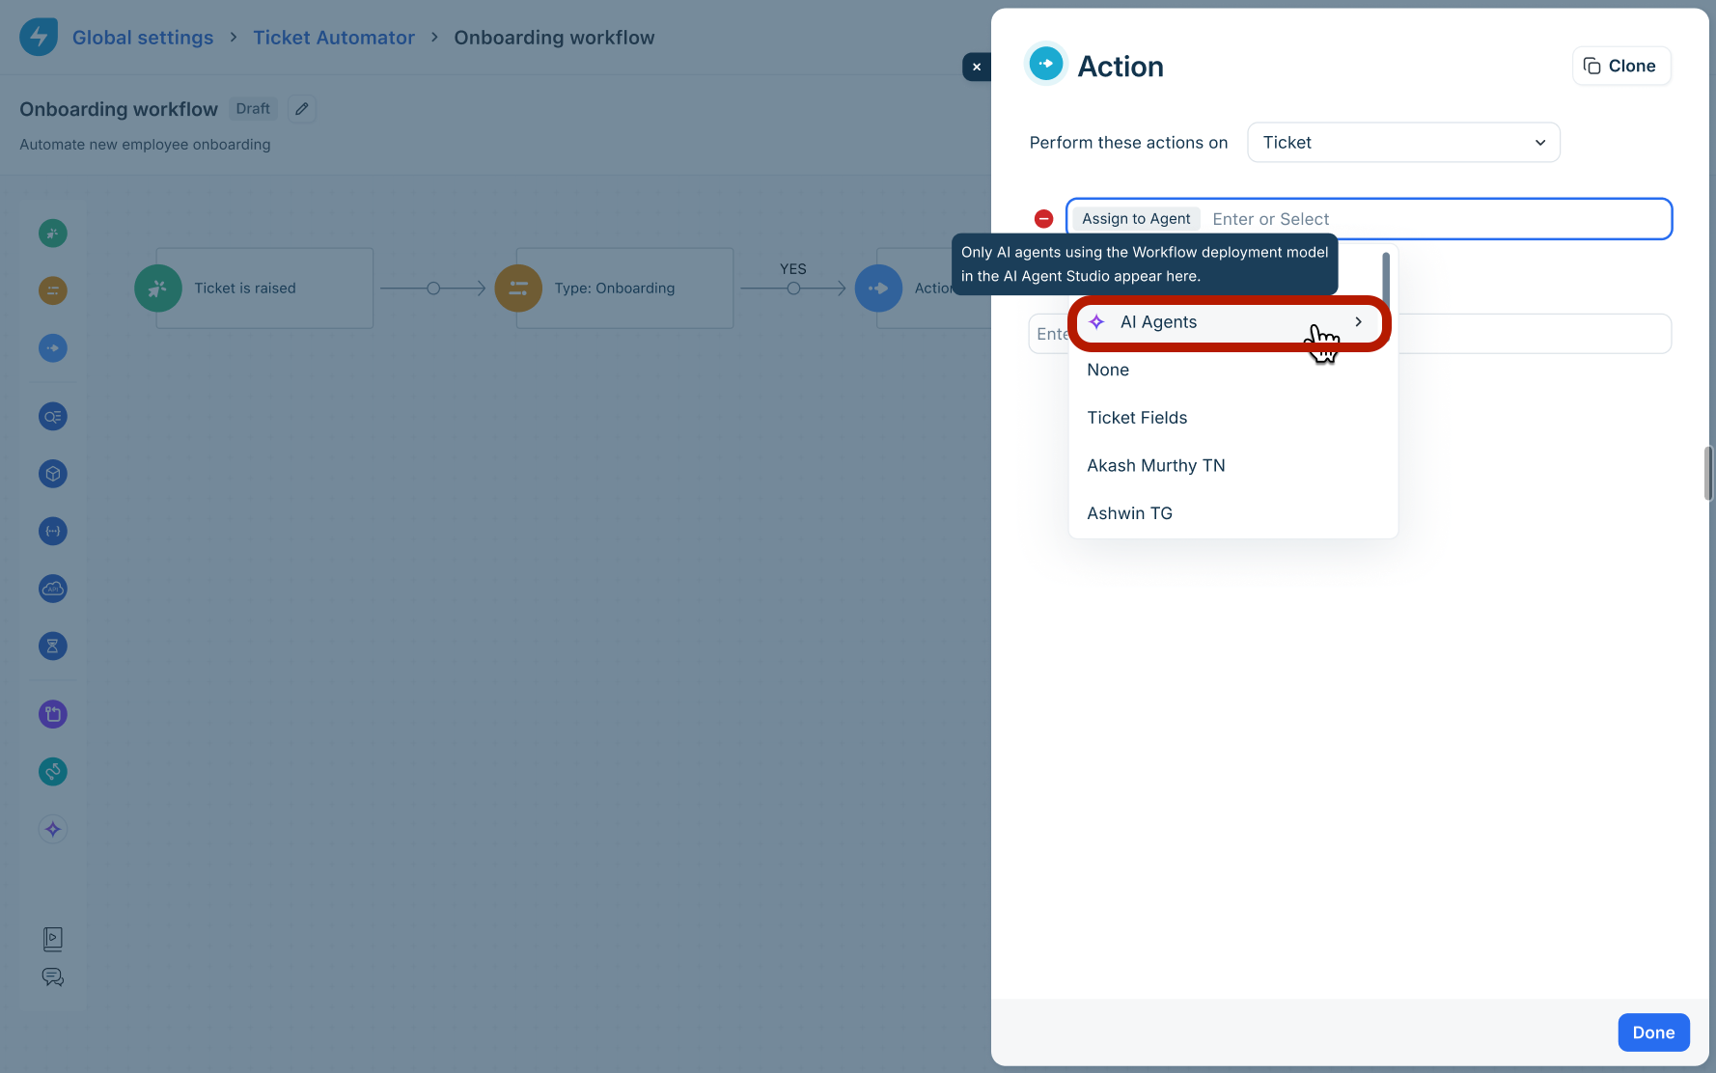Click the Action panel vertical scrollbar
The height and width of the screenshot is (1073, 1716).
coord(1708,473)
